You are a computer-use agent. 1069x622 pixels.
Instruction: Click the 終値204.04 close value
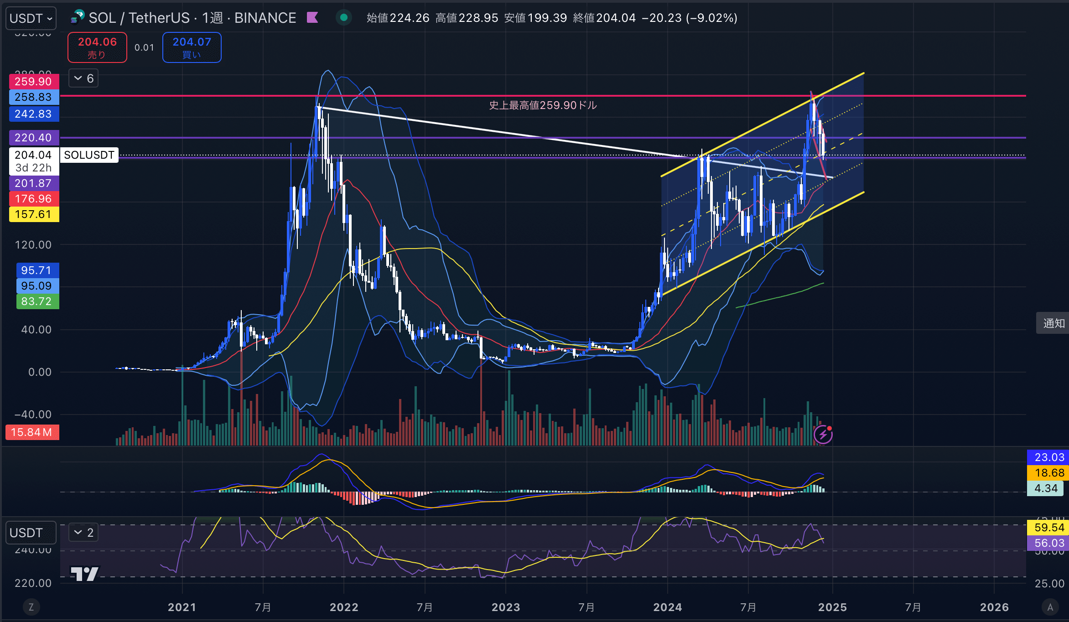tap(604, 18)
